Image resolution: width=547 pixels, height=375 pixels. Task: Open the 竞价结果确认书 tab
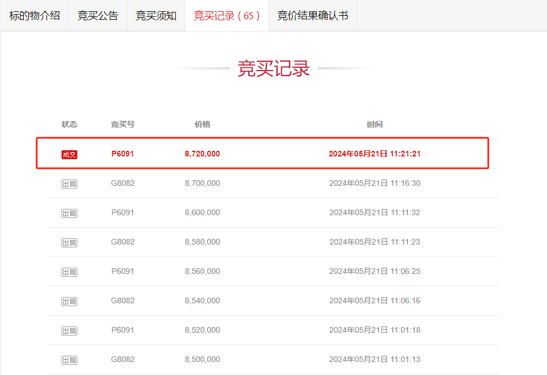(313, 16)
